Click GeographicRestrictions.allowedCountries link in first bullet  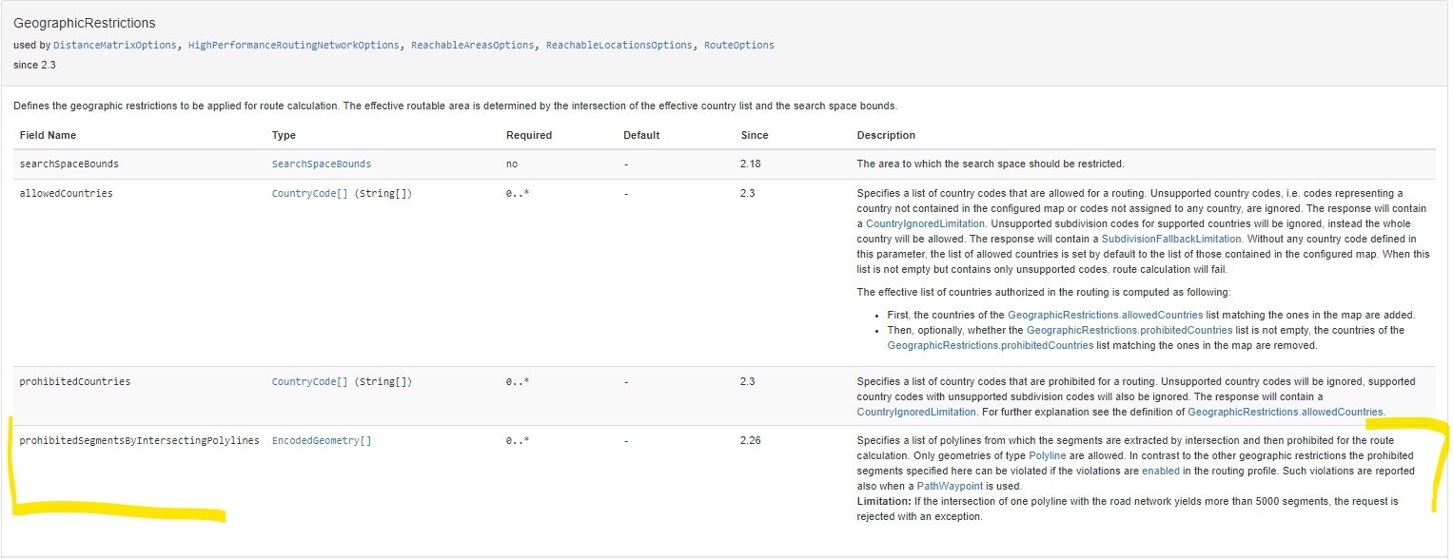pos(1105,315)
